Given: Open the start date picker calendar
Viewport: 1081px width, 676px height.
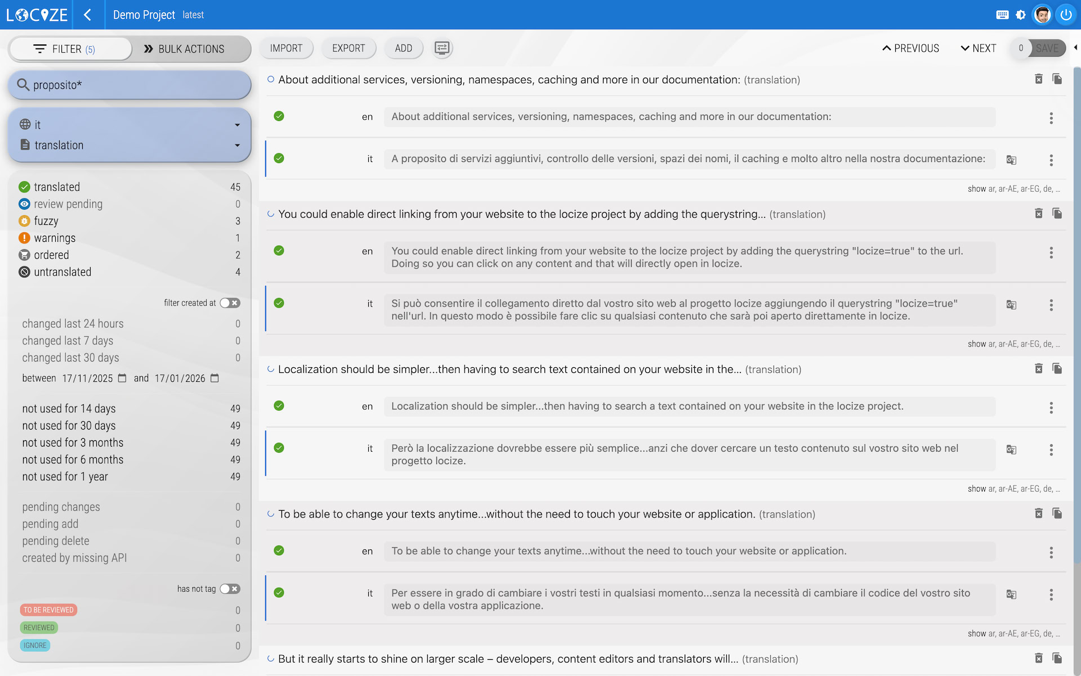Looking at the screenshot, I should pyautogui.click(x=122, y=378).
